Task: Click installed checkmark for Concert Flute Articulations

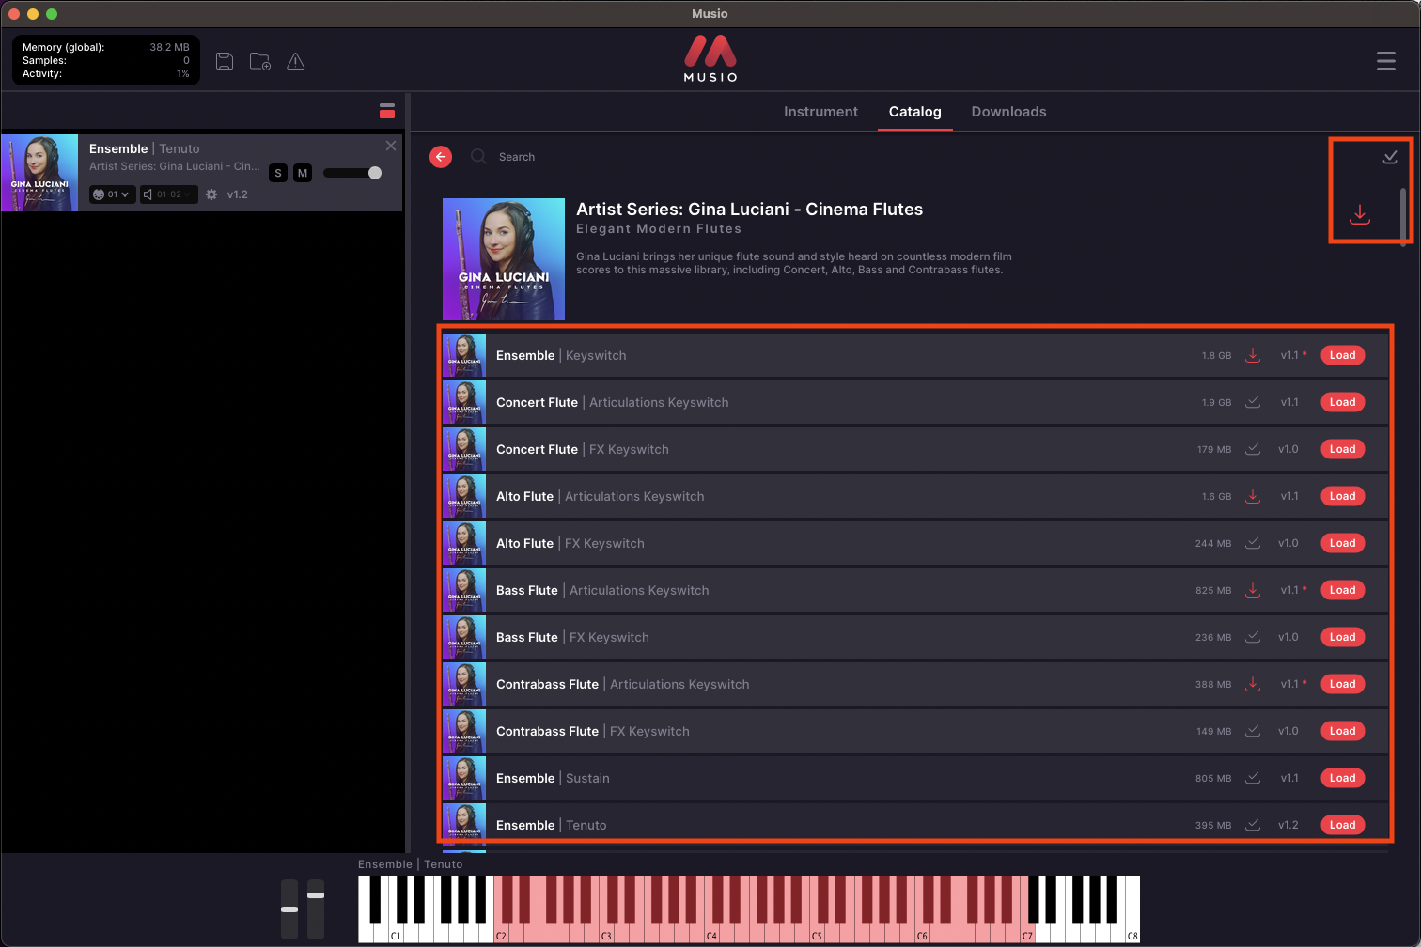Action: pyautogui.click(x=1253, y=402)
